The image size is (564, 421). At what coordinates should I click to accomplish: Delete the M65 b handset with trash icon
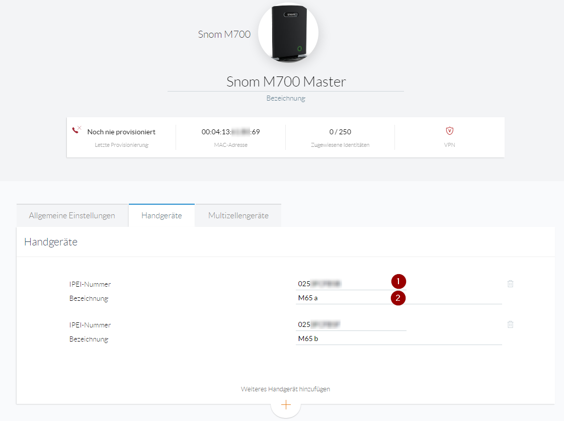pyautogui.click(x=510, y=324)
